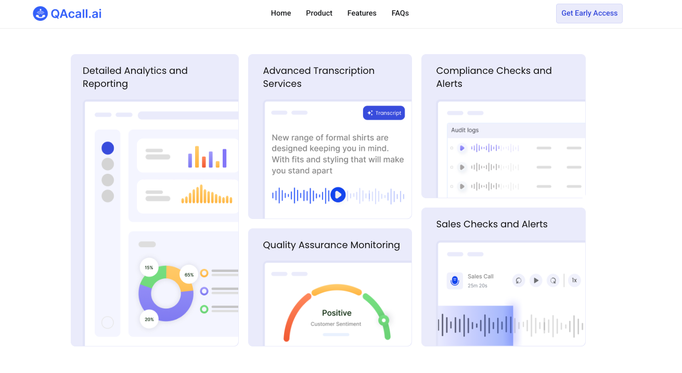Viewport: 682px width, 373px height.
Task: Click the donut chart in analytics card
Action: pos(166,293)
